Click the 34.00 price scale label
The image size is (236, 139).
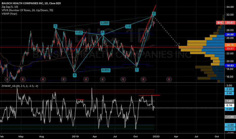pyautogui.click(x=230, y=7)
